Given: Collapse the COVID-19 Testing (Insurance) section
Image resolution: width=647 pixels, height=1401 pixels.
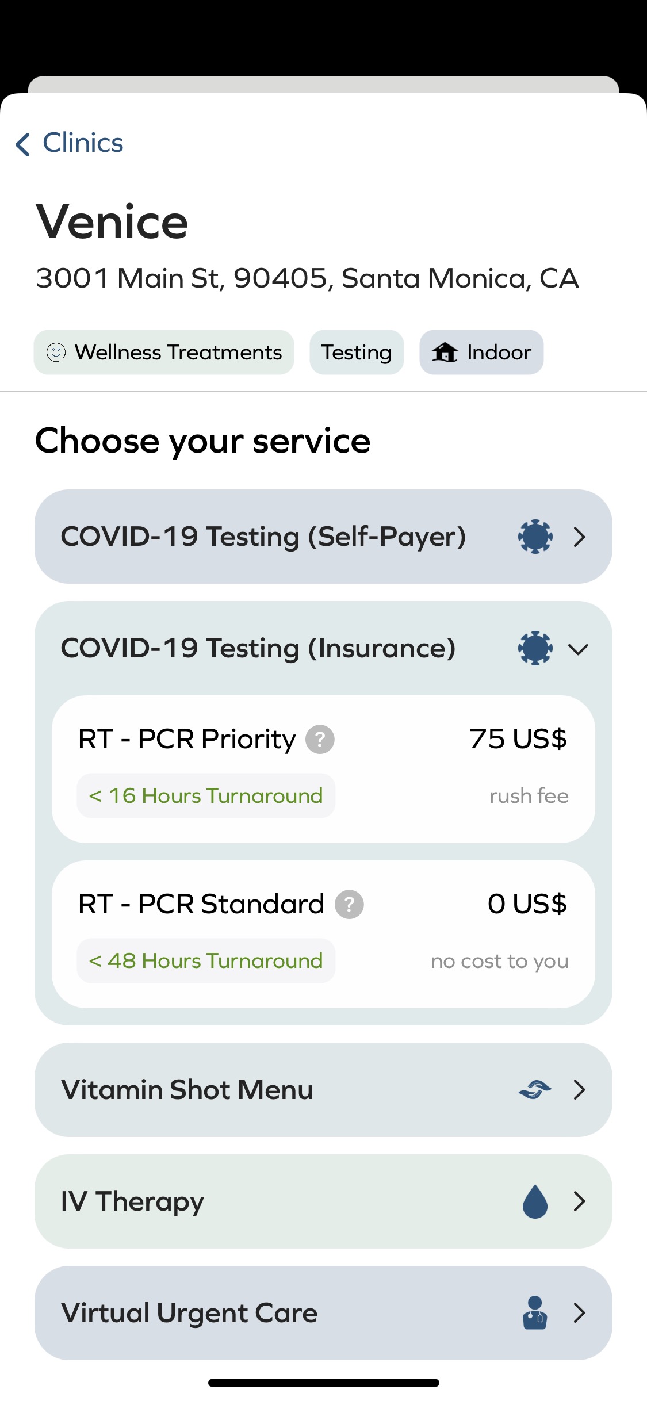Looking at the screenshot, I should [x=579, y=649].
